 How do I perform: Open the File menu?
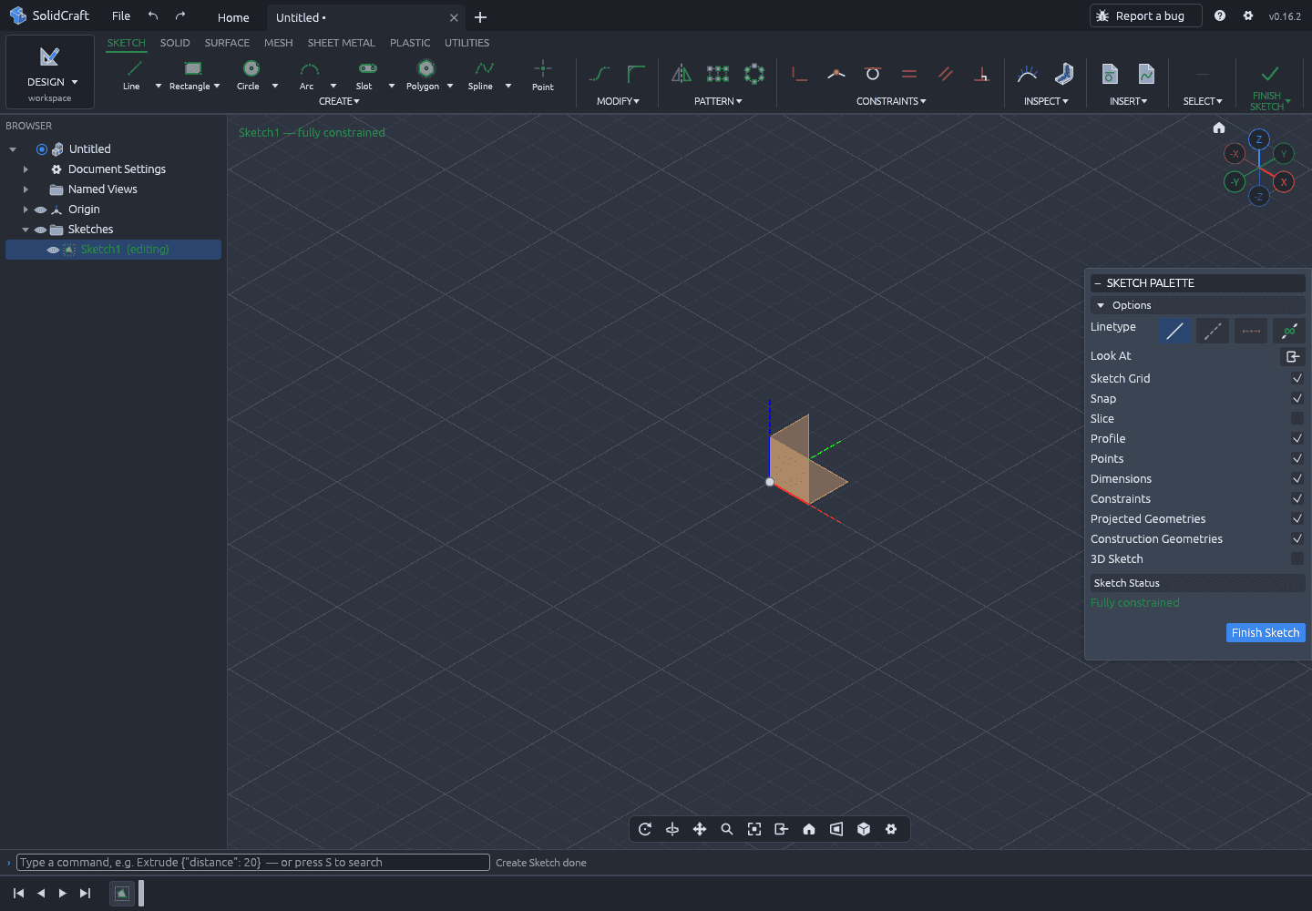[121, 15]
